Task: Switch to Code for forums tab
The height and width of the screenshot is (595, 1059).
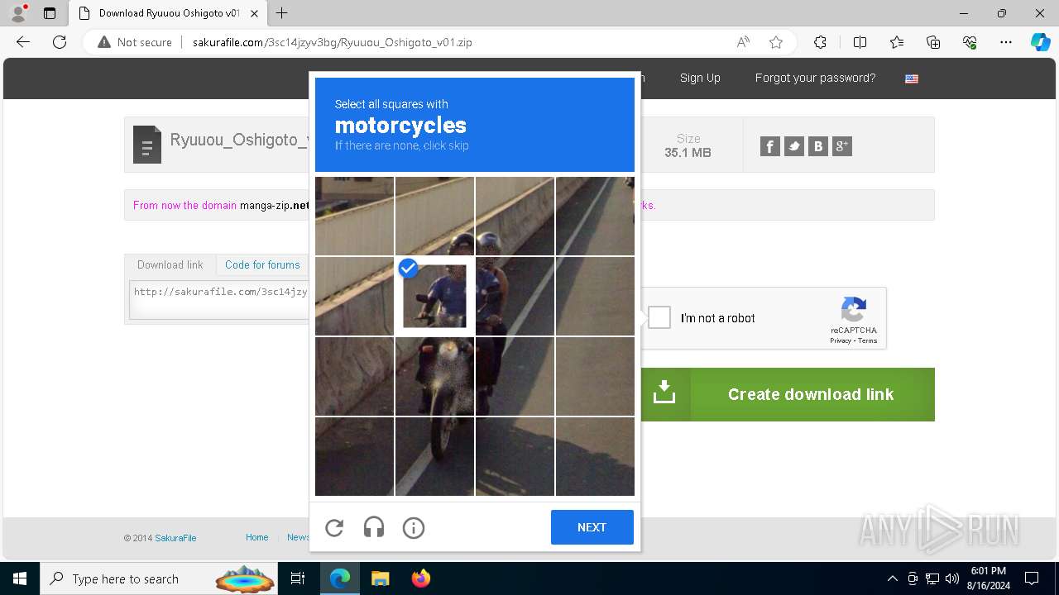Action: tap(262, 264)
